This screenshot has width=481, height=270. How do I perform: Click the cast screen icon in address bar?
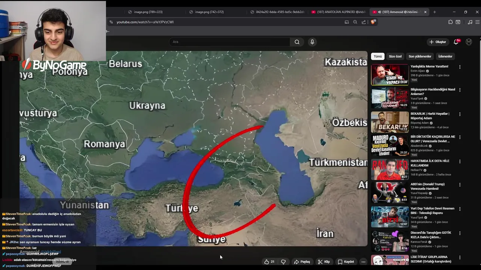pyautogui.click(x=347, y=22)
